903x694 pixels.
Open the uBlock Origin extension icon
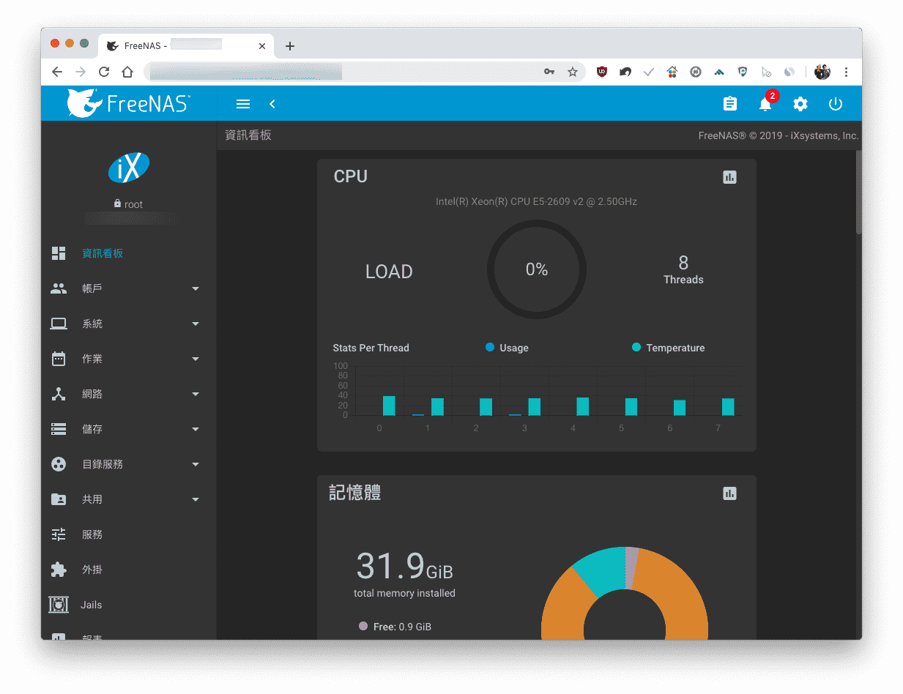[x=602, y=72]
